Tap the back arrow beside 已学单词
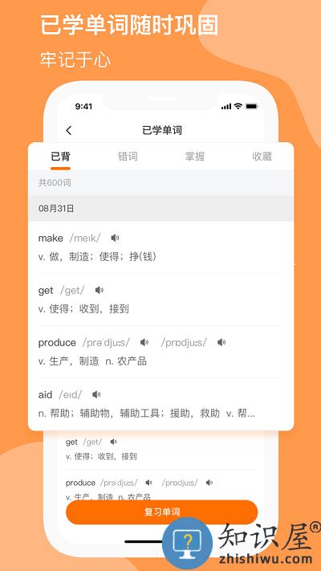Viewport: 321px width, 571px height. click(69, 130)
